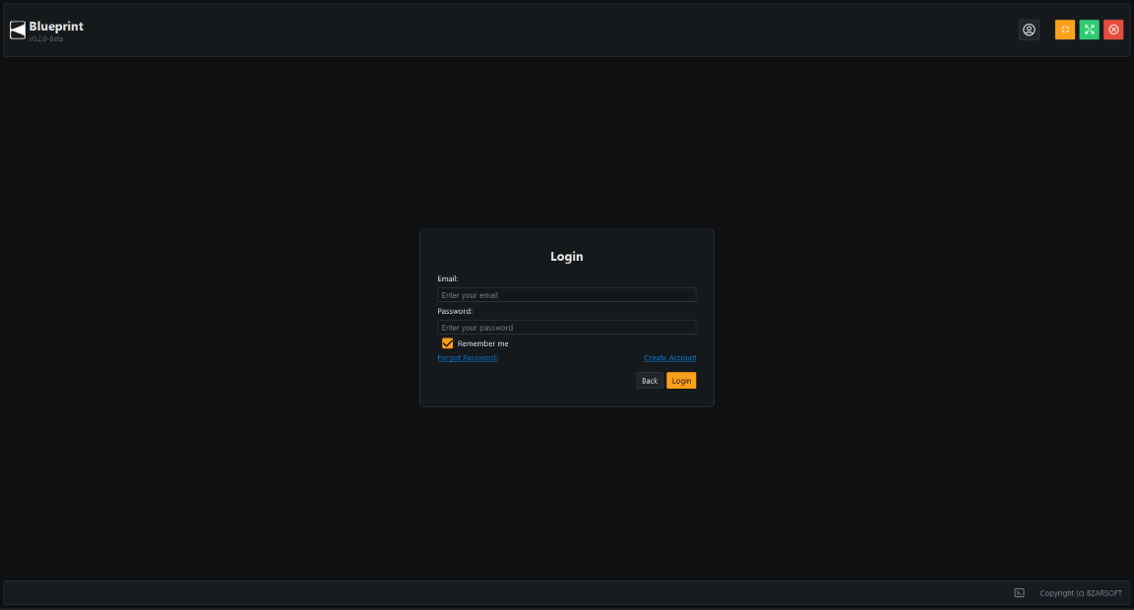The height and width of the screenshot is (610, 1134).
Task: Open the user account profile icon
Action: tap(1029, 30)
